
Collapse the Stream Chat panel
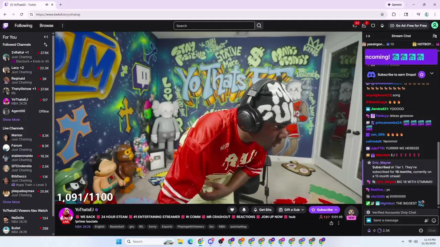(368, 36)
